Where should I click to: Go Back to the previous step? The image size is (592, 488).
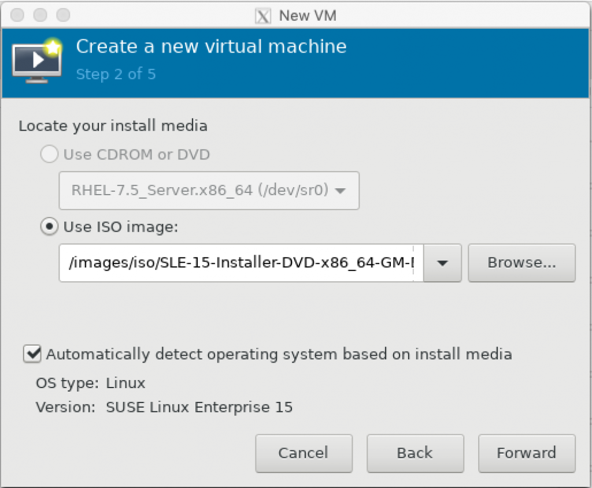tap(415, 453)
